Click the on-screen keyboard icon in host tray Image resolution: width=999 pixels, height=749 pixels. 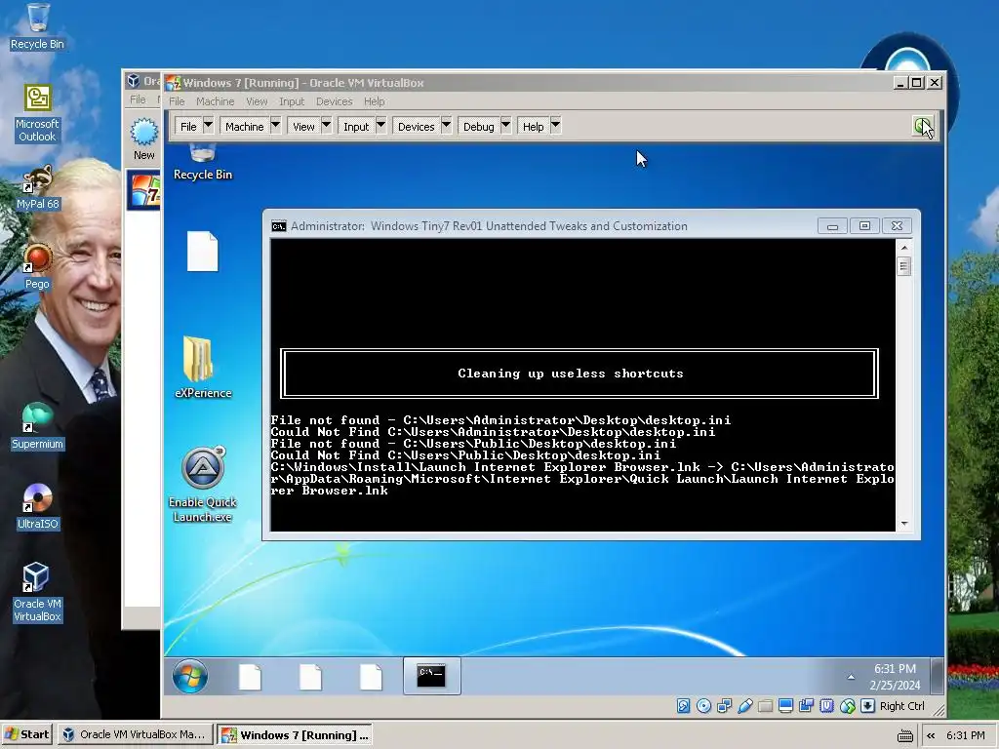(x=904, y=735)
